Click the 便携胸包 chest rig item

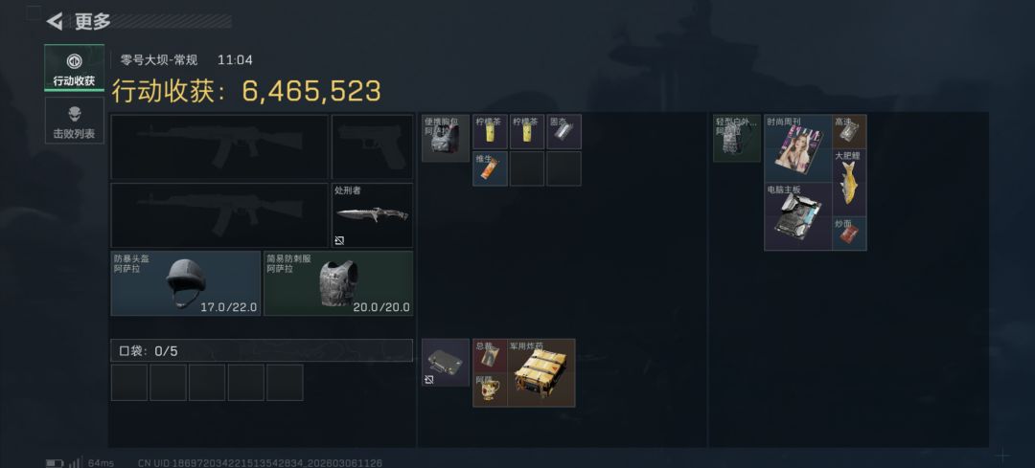446,139
